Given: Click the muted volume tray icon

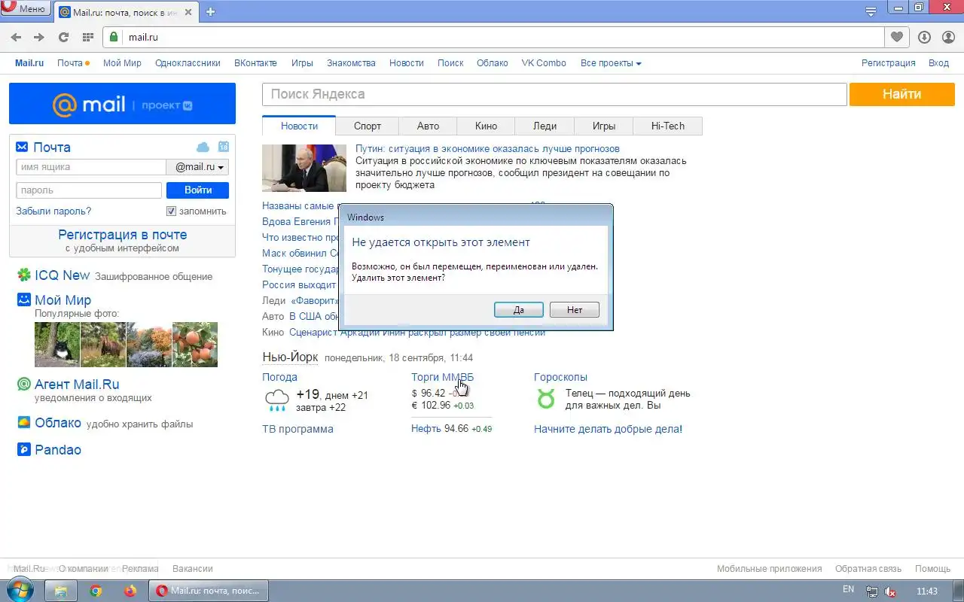Looking at the screenshot, I should tap(891, 591).
